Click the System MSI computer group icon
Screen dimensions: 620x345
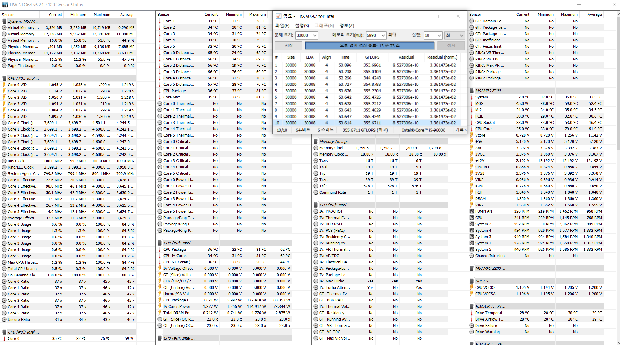(x=4, y=21)
